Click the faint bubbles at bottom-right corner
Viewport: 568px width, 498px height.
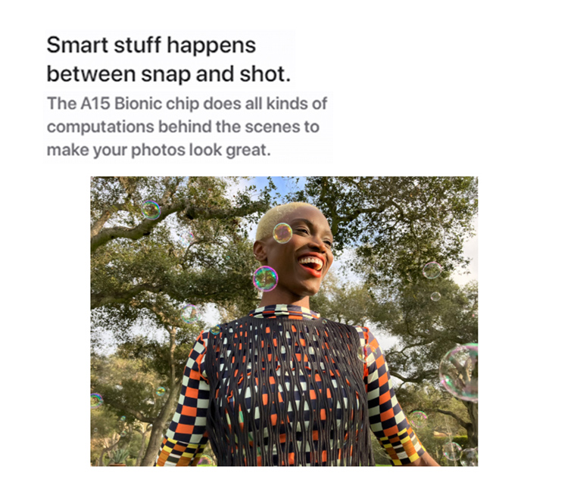click(460, 453)
